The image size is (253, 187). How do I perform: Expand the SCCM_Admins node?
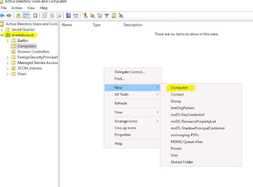click(8, 69)
